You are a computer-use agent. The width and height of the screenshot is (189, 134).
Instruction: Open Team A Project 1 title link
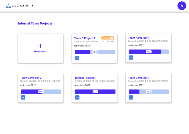(138, 38)
